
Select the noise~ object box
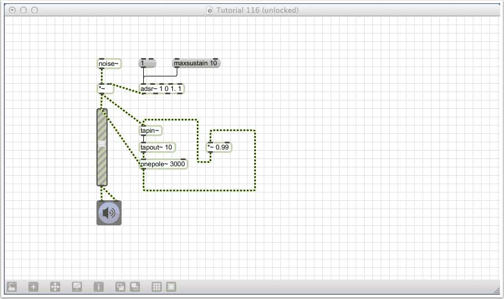[109, 64]
